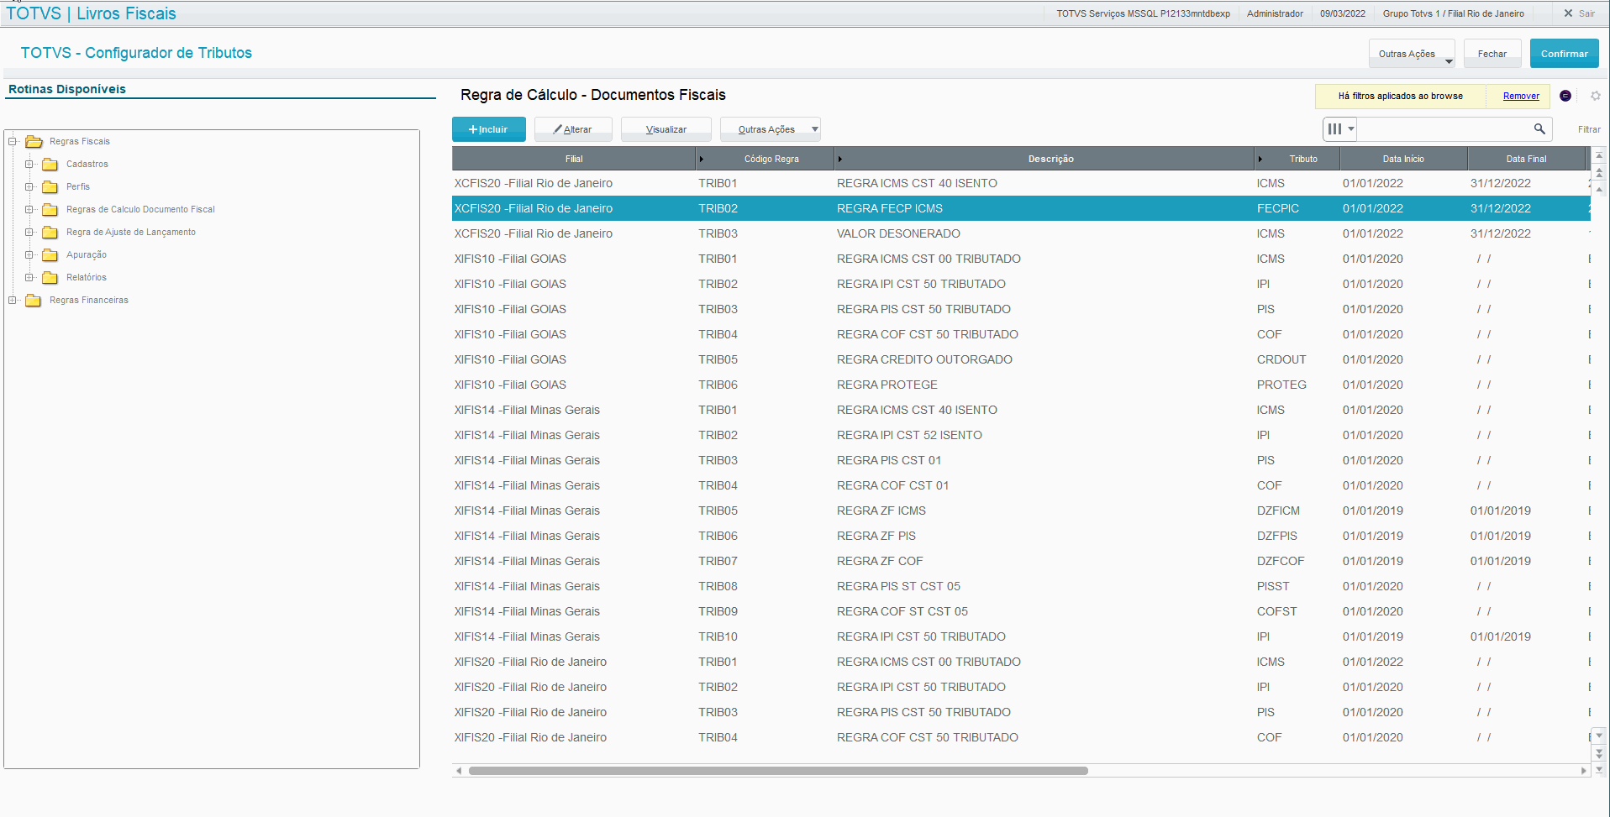Click the Regras de Calculo Documento Fiscal folder icon

tap(50, 209)
